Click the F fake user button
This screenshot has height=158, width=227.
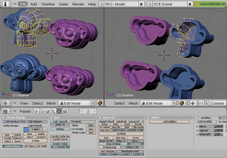pos(27,122)
